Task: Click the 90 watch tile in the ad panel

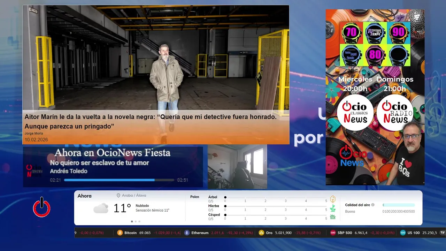Action: (399, 33)
